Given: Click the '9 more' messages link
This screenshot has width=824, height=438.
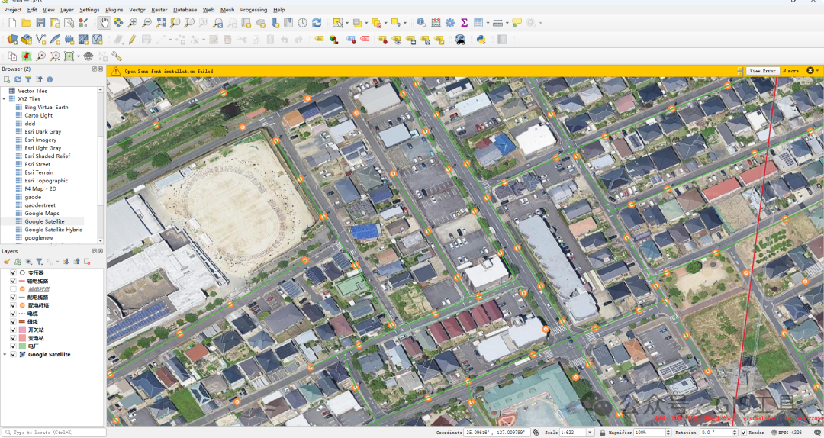Looking at the screenshot, I should 791,70.
